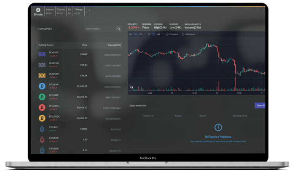Screen dimensions: 295x176
Task: Select the BTC/USD trading pair row
Action: [x=79, y=108]
